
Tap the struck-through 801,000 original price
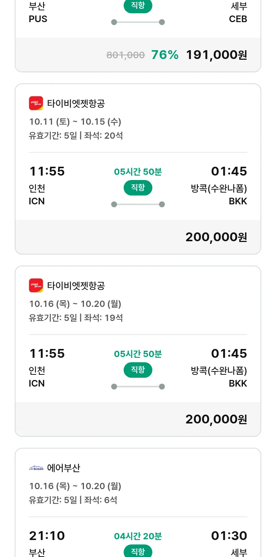click(125, 55)
